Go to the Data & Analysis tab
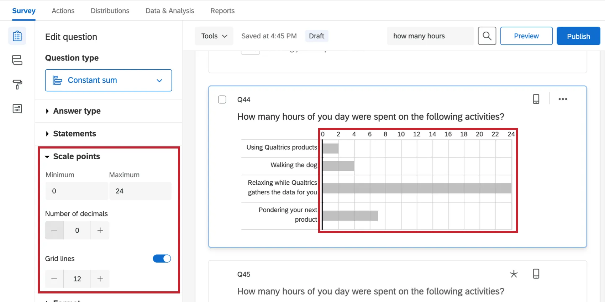The height and width of the screenshot is (302, 605). [170, 11]
